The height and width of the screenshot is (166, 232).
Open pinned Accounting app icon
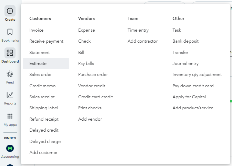tap(10, 148)
